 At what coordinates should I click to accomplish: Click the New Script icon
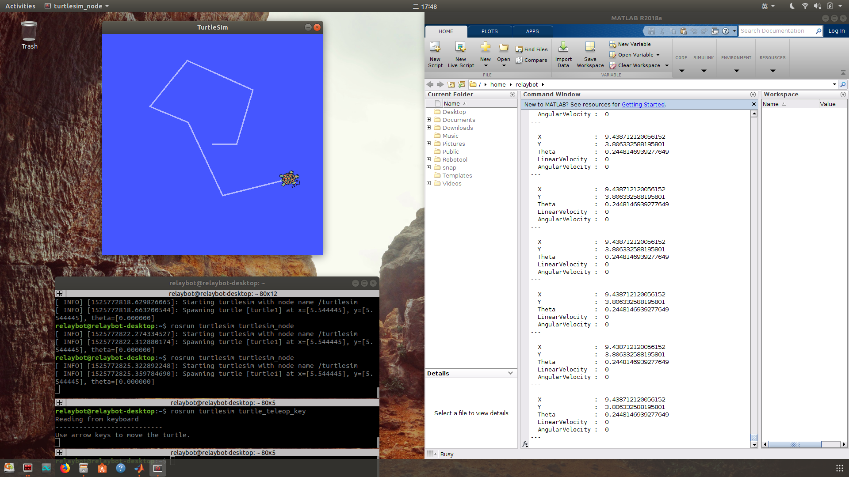click(x=435, y=48)
